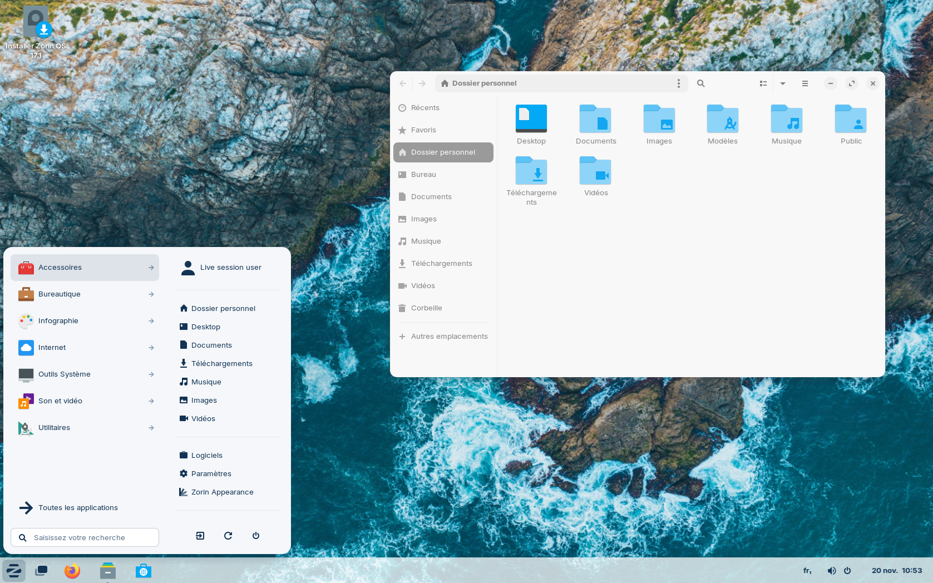The width and height of the screenshot is (933, 583).
Task: Click the volume icon in system tray
Action: [832, 571]
